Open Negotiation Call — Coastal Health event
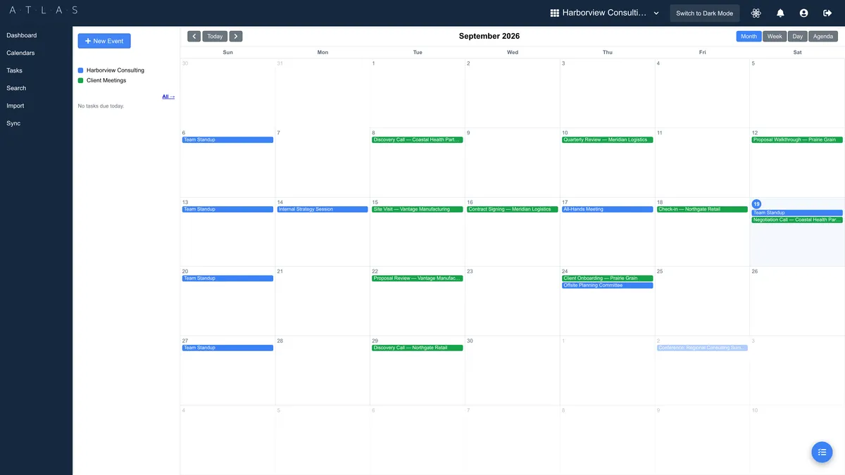 797,220
